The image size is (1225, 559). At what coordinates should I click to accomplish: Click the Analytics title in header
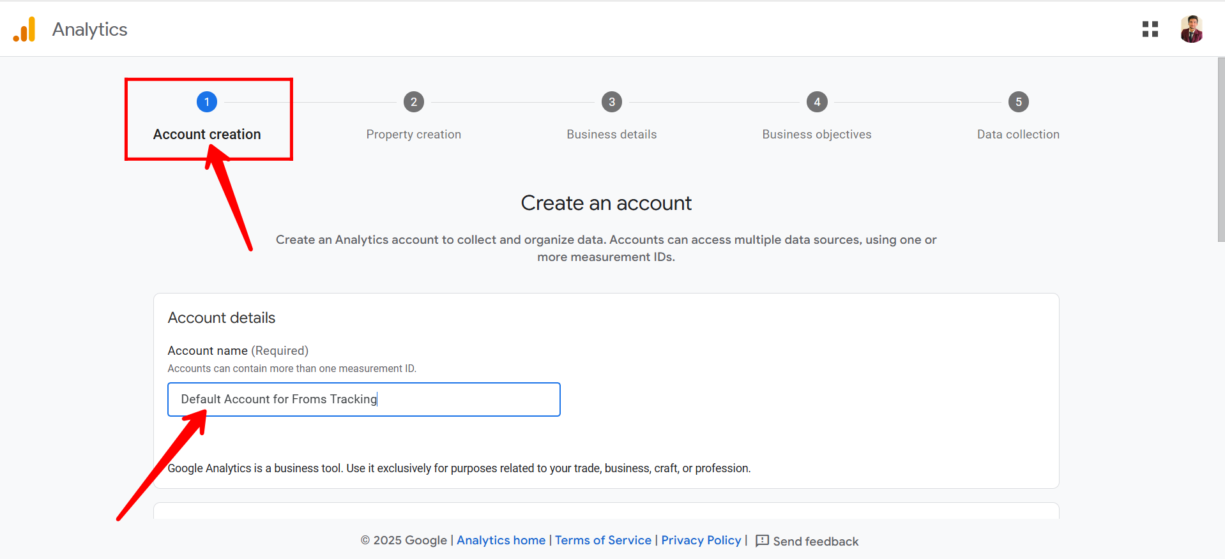(x=90, y=29)
